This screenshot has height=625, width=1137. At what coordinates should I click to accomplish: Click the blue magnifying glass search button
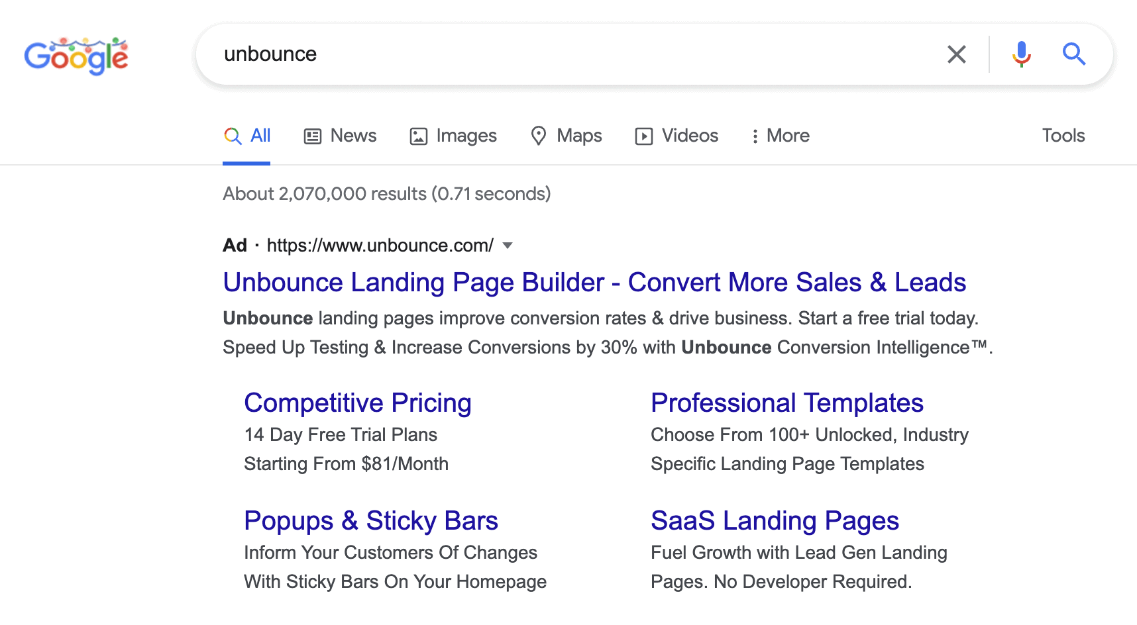(x=1074, y=54)
